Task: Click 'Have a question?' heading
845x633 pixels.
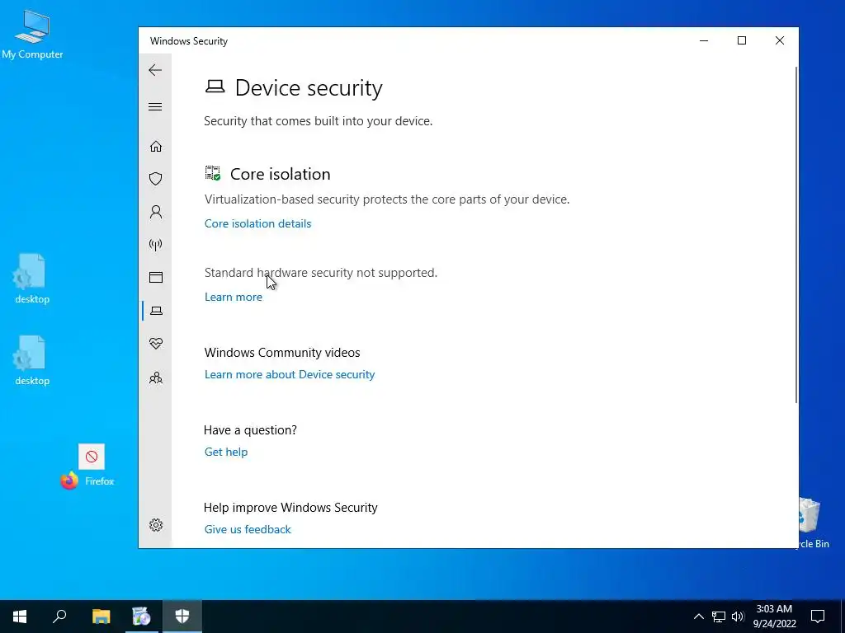Action: tap(250, 430)
